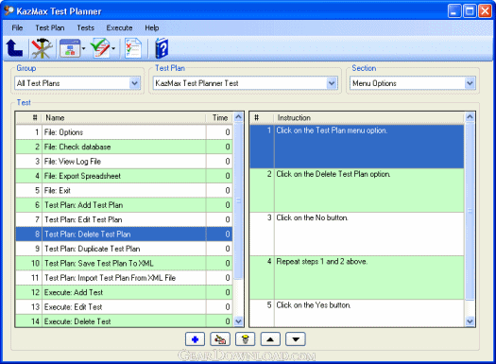Click test list scrollbar down arrow
Viewport: 496px width, 364px height.
point(238,321)
